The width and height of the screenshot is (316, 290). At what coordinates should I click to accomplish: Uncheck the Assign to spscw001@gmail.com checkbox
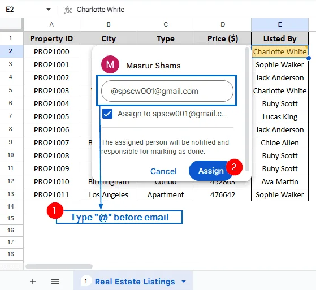pos(107,114)
